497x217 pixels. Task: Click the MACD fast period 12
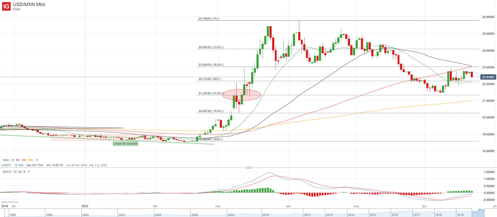click(15, 172)
